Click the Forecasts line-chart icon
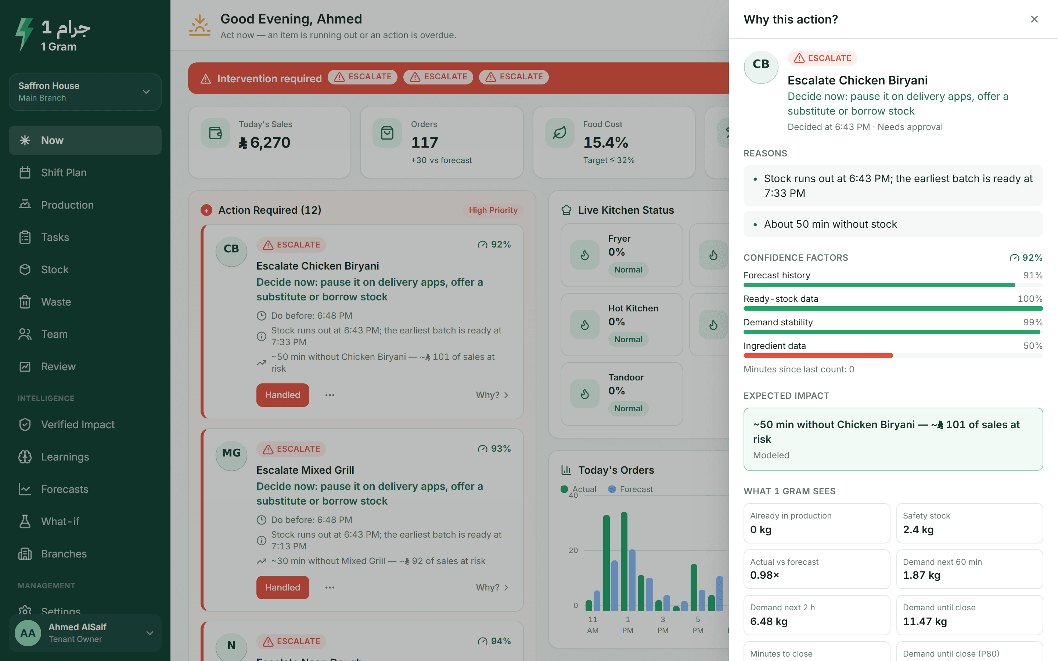 25,489
